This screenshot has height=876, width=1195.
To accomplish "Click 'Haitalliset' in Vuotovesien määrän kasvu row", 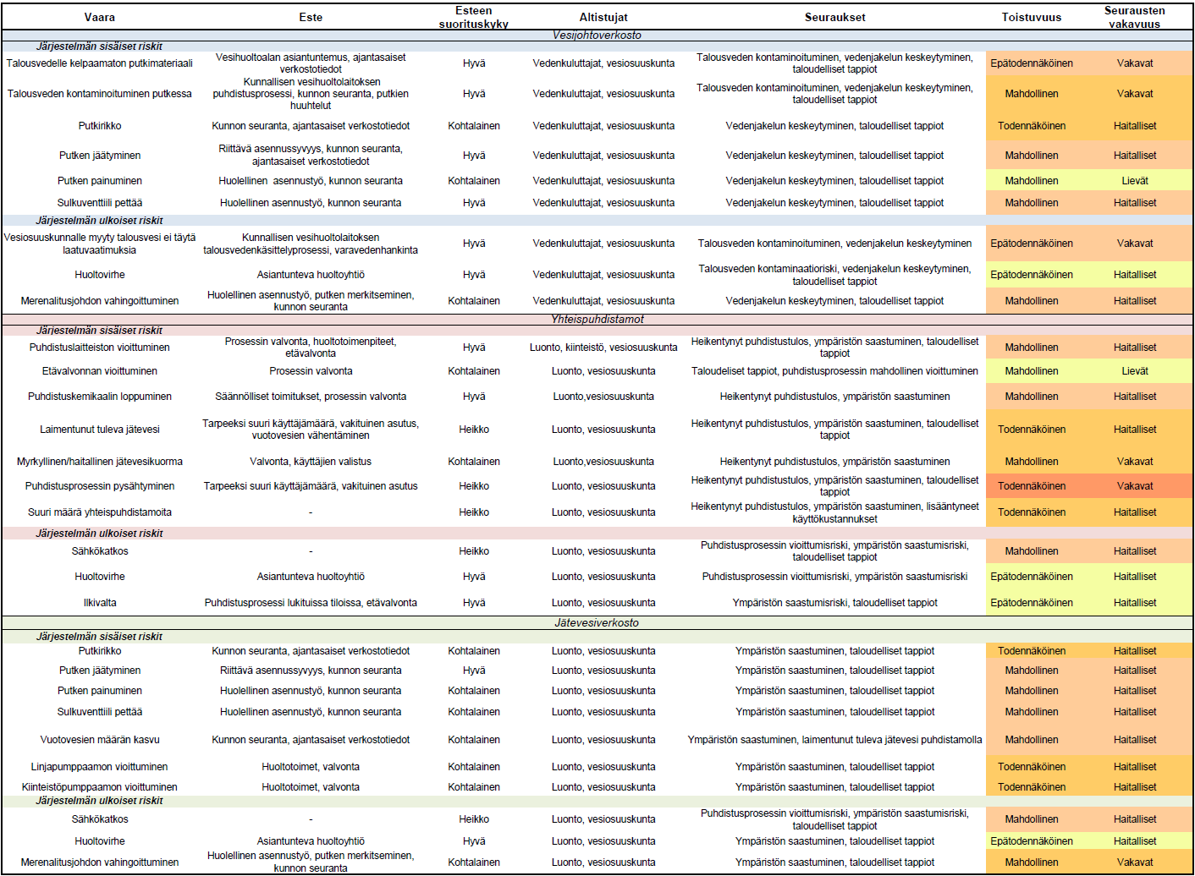I will (x=1135, y=740).
